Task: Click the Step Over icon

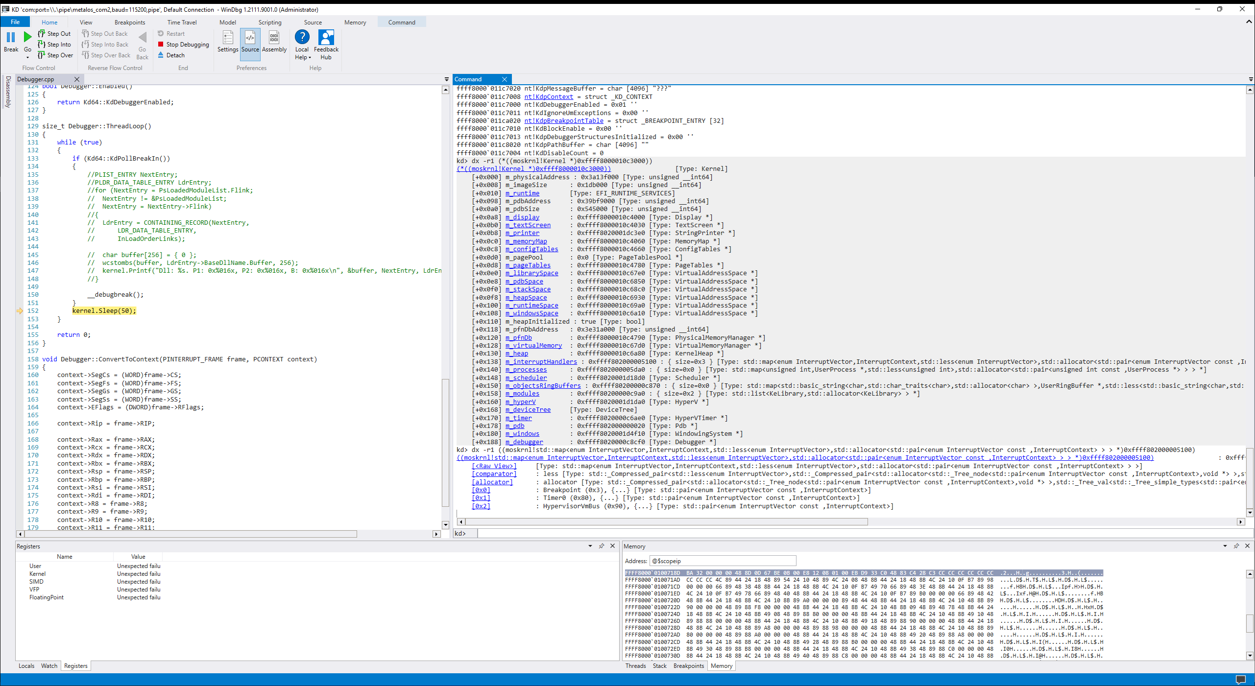Action: point(42,55)
